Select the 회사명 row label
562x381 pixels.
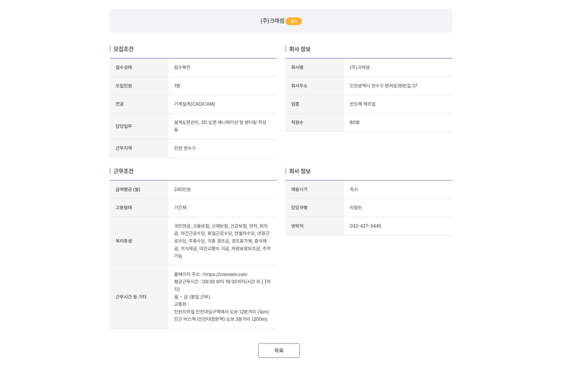click(x=297, y=67)
